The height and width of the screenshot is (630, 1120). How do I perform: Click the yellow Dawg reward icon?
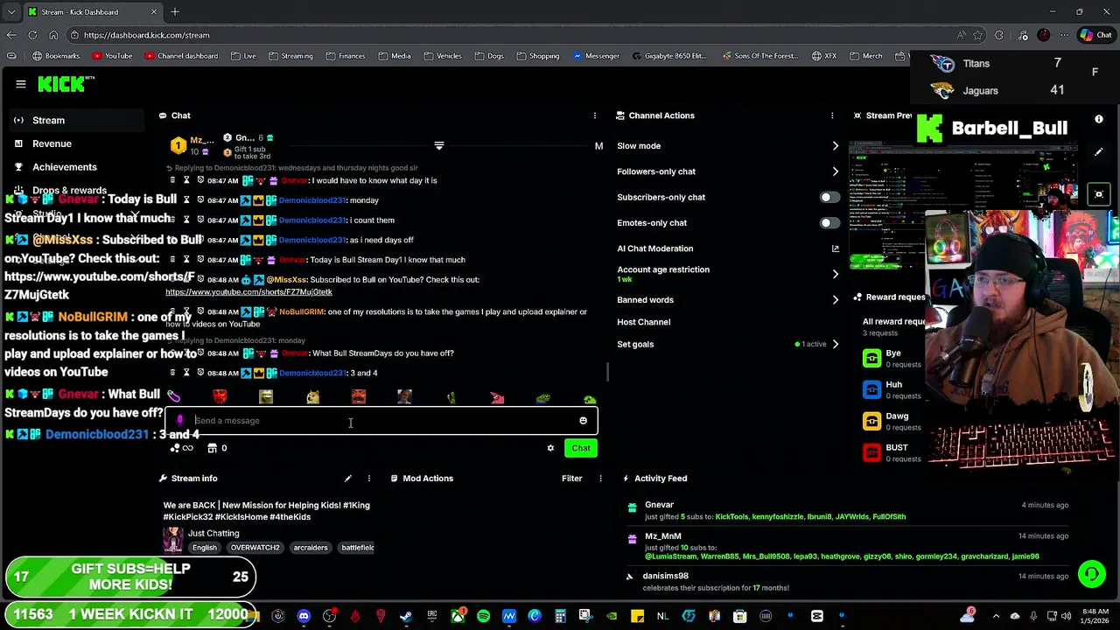pyautogui.click(x=871, y=421)
